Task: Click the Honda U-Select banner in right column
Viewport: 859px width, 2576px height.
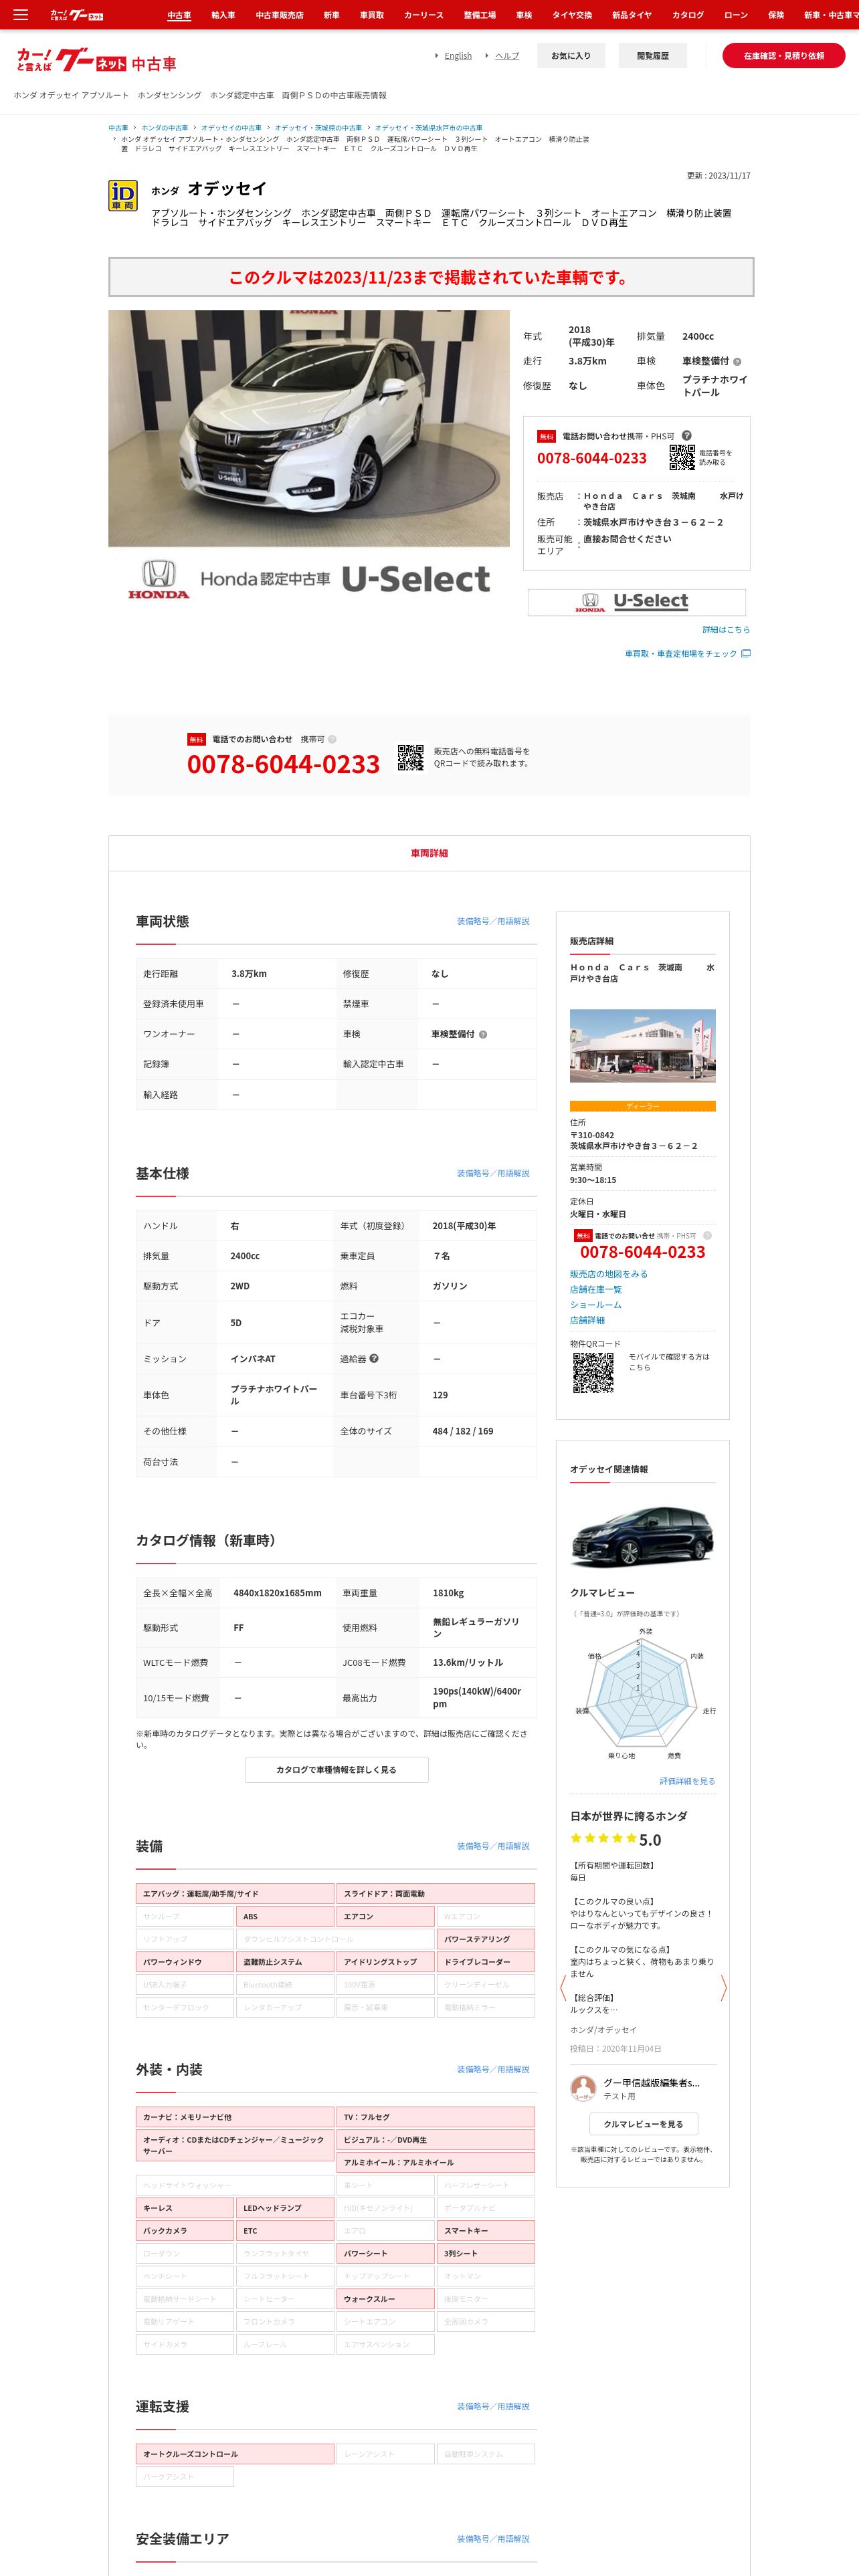Action: (637, 602)
